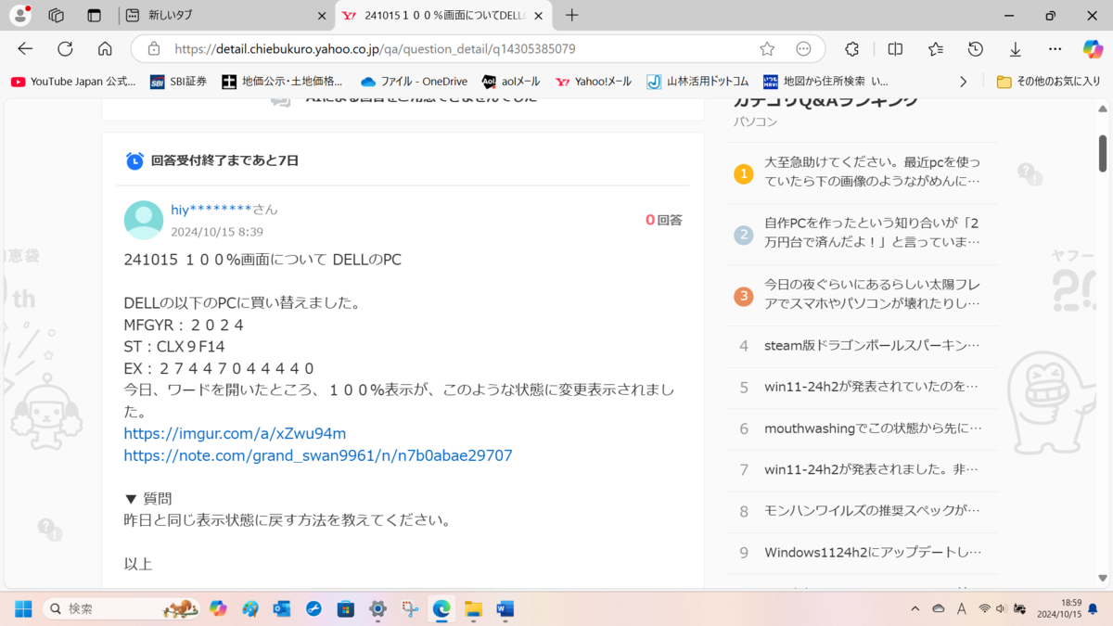The width and height of the screenshot is (1113, 626).
Task: Open YouTube Japan bookmark
Action: coord(73,82)
